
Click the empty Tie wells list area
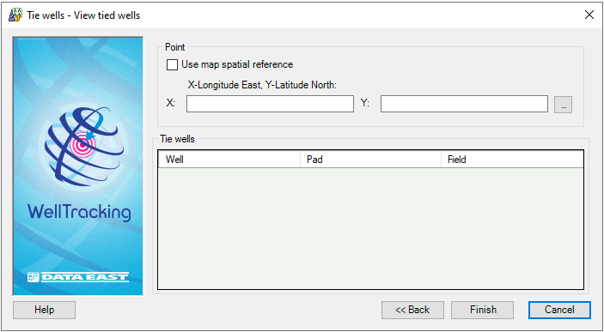click(371, 228)
